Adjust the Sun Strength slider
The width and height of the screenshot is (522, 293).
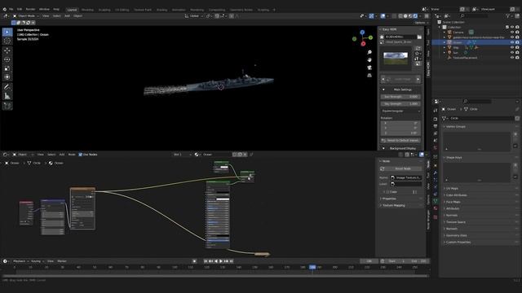click(400, 97)
